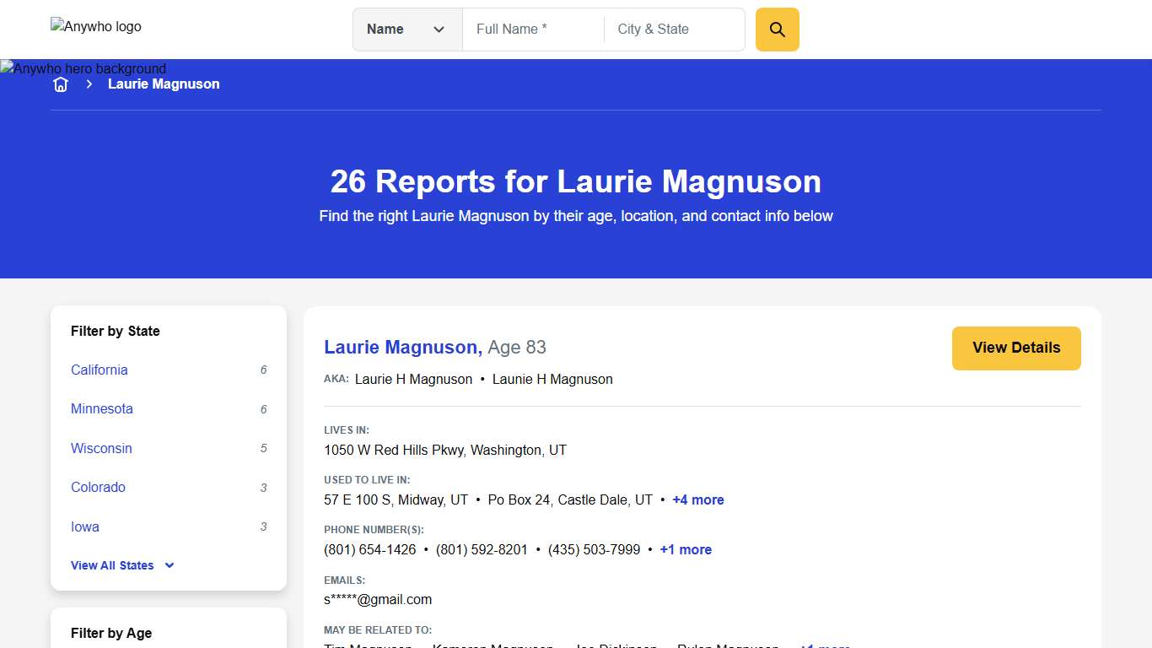Select the home icon in the breadcrumb
The image size is (1152, 648).
coord(60,84)
